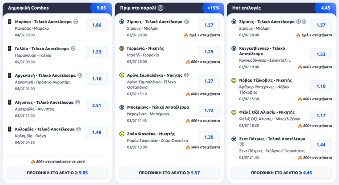This screenshot has width=339, height=185.
Task: Click trophy icon beside Γαλλία - Τελικό Αποτέλεσμα
Action: coord(9,48)
